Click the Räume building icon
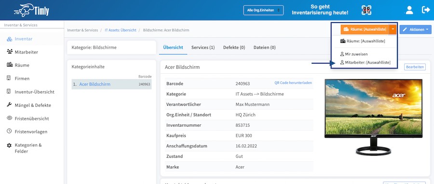The image size is (434, 184). 10,65
